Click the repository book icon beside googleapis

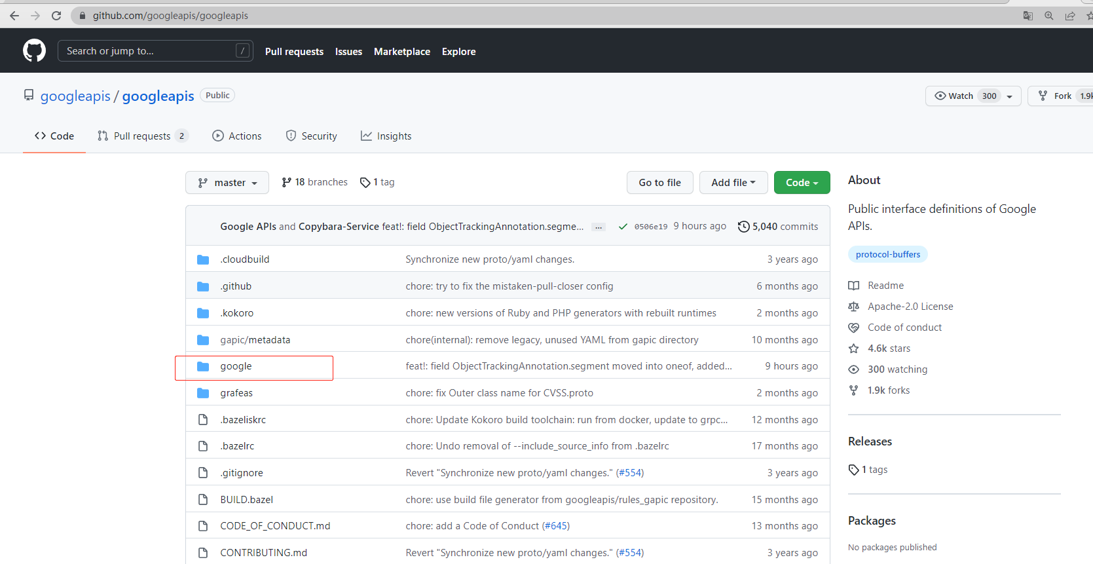29,96
